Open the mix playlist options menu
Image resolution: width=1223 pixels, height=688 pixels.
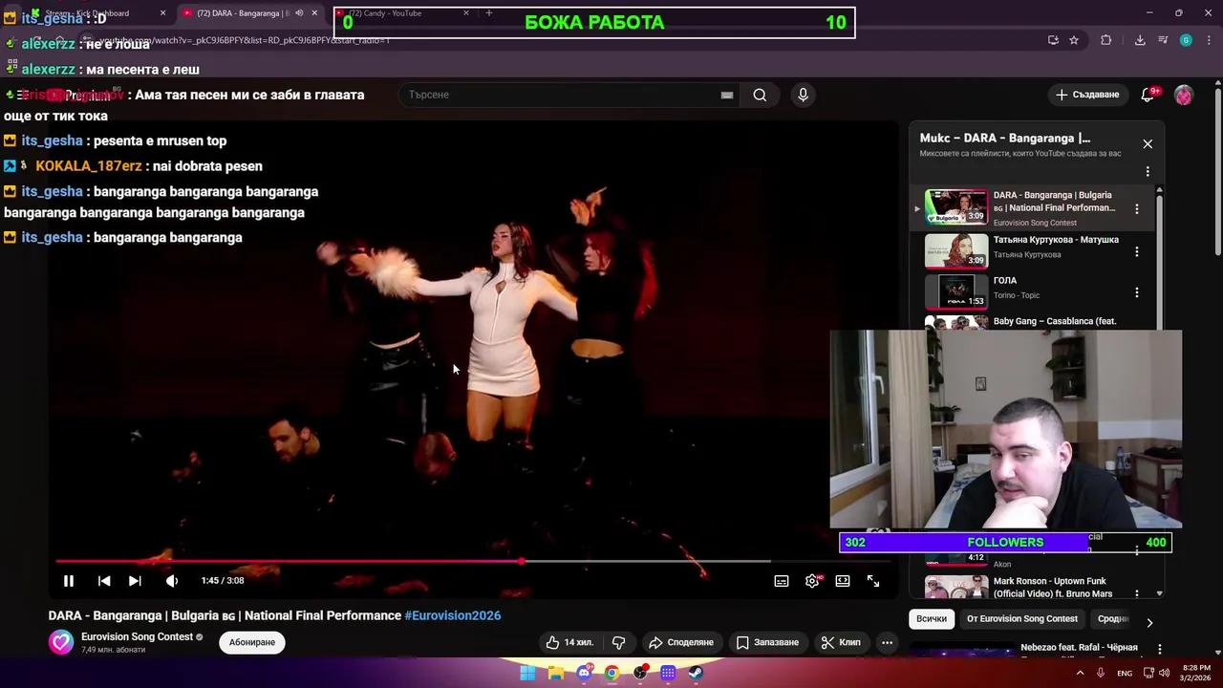pyautogui.click(x=1148, y=172)
